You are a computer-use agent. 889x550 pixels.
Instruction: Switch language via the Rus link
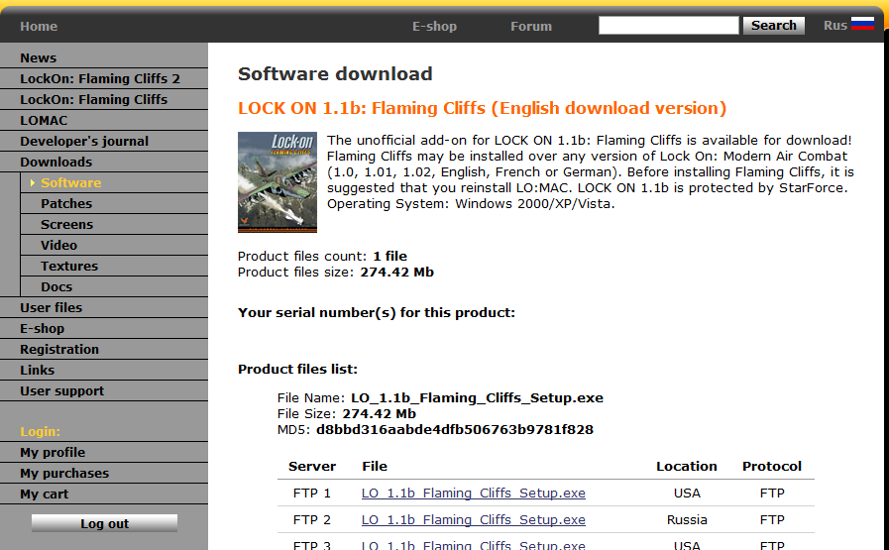(835, 26)
